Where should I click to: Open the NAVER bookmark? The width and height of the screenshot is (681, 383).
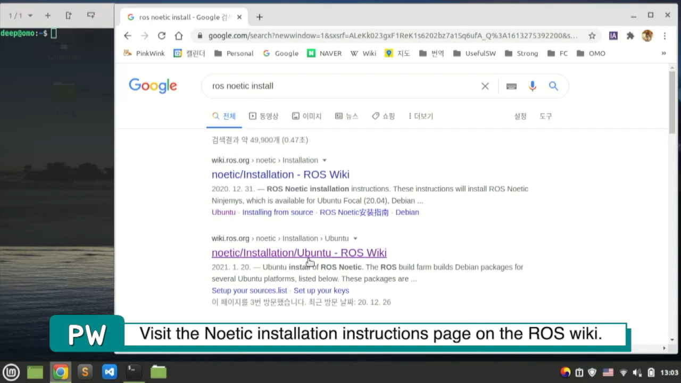(325, 53)
